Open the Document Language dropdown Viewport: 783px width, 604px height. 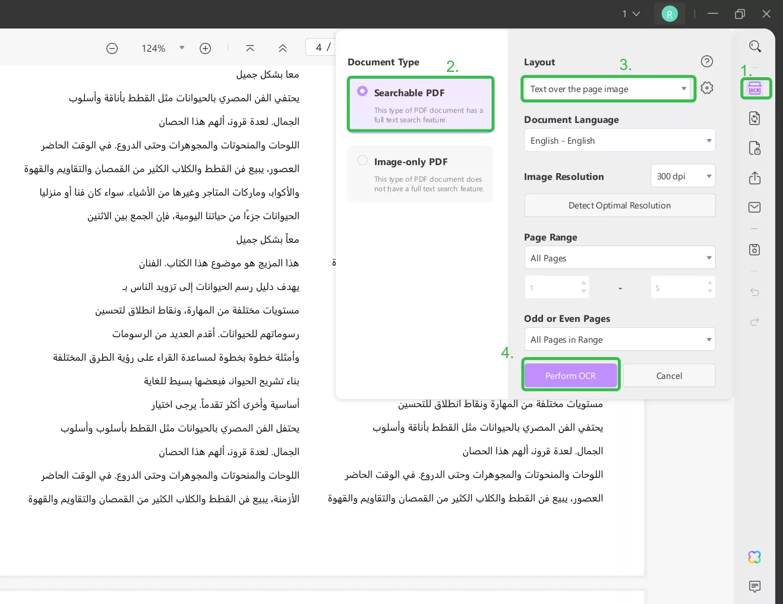click(619, 140)
